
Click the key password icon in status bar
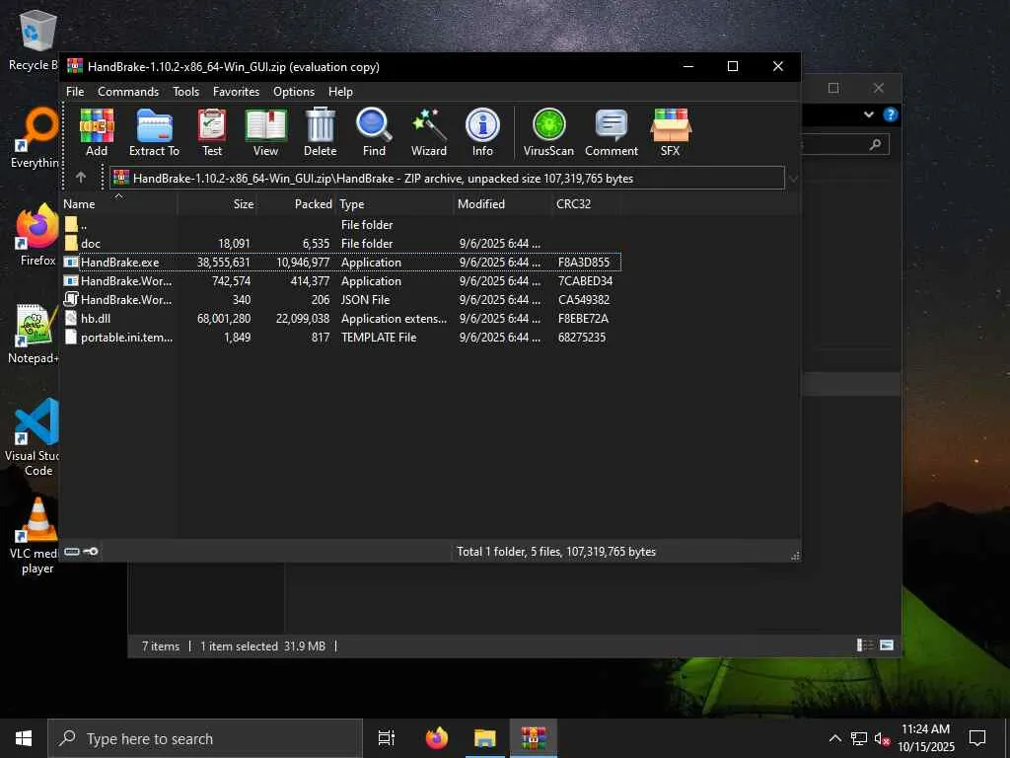[91, 552]
